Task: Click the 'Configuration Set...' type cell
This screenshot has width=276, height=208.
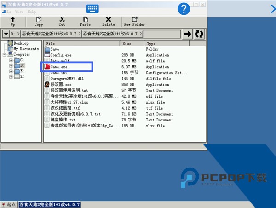Action: pyautogui.click(x=167, y=73)
